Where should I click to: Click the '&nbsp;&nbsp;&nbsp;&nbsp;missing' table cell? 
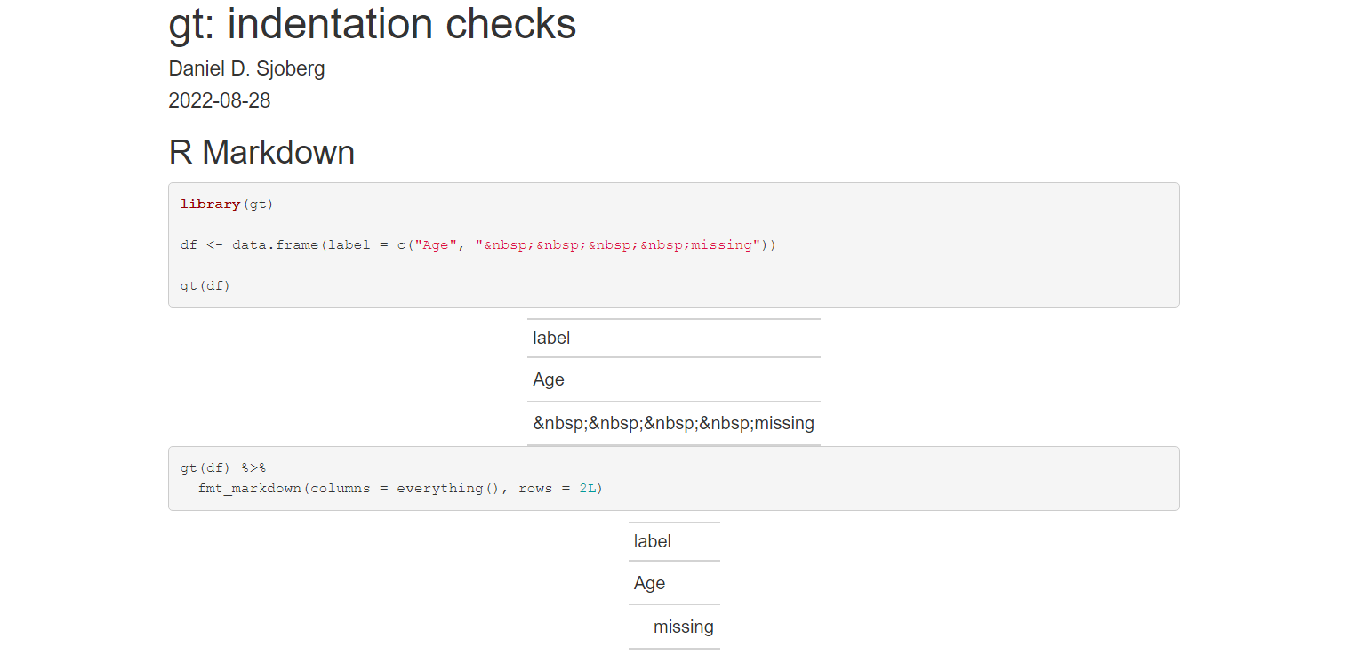coord(673,423)
